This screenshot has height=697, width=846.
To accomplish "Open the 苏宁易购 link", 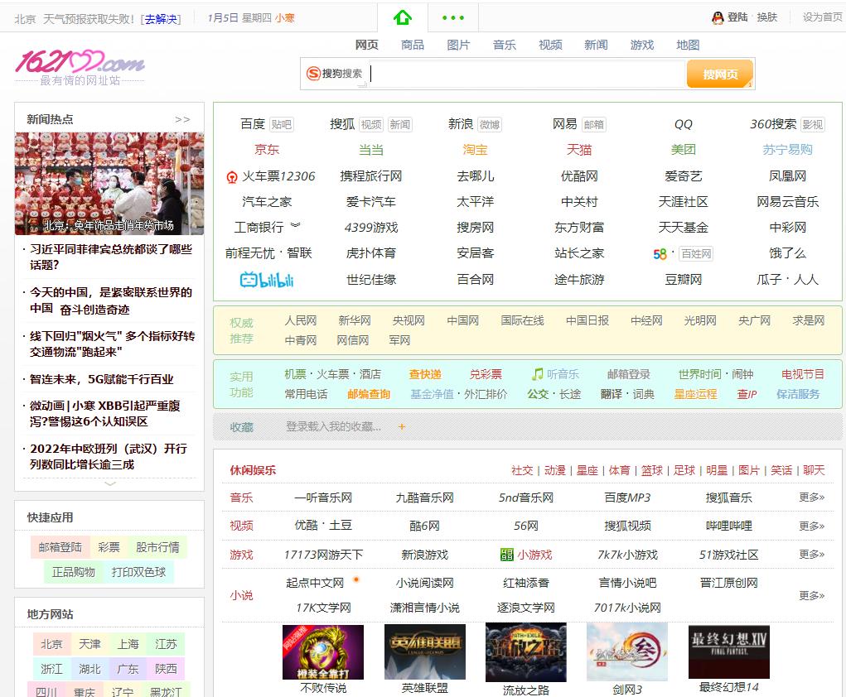I will 787,149.
